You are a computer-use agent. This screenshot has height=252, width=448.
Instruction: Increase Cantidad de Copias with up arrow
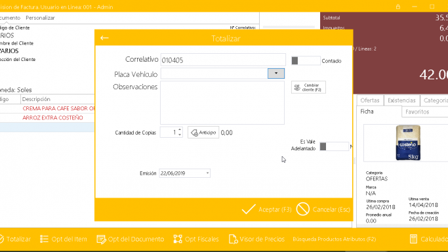coord(180,130)
